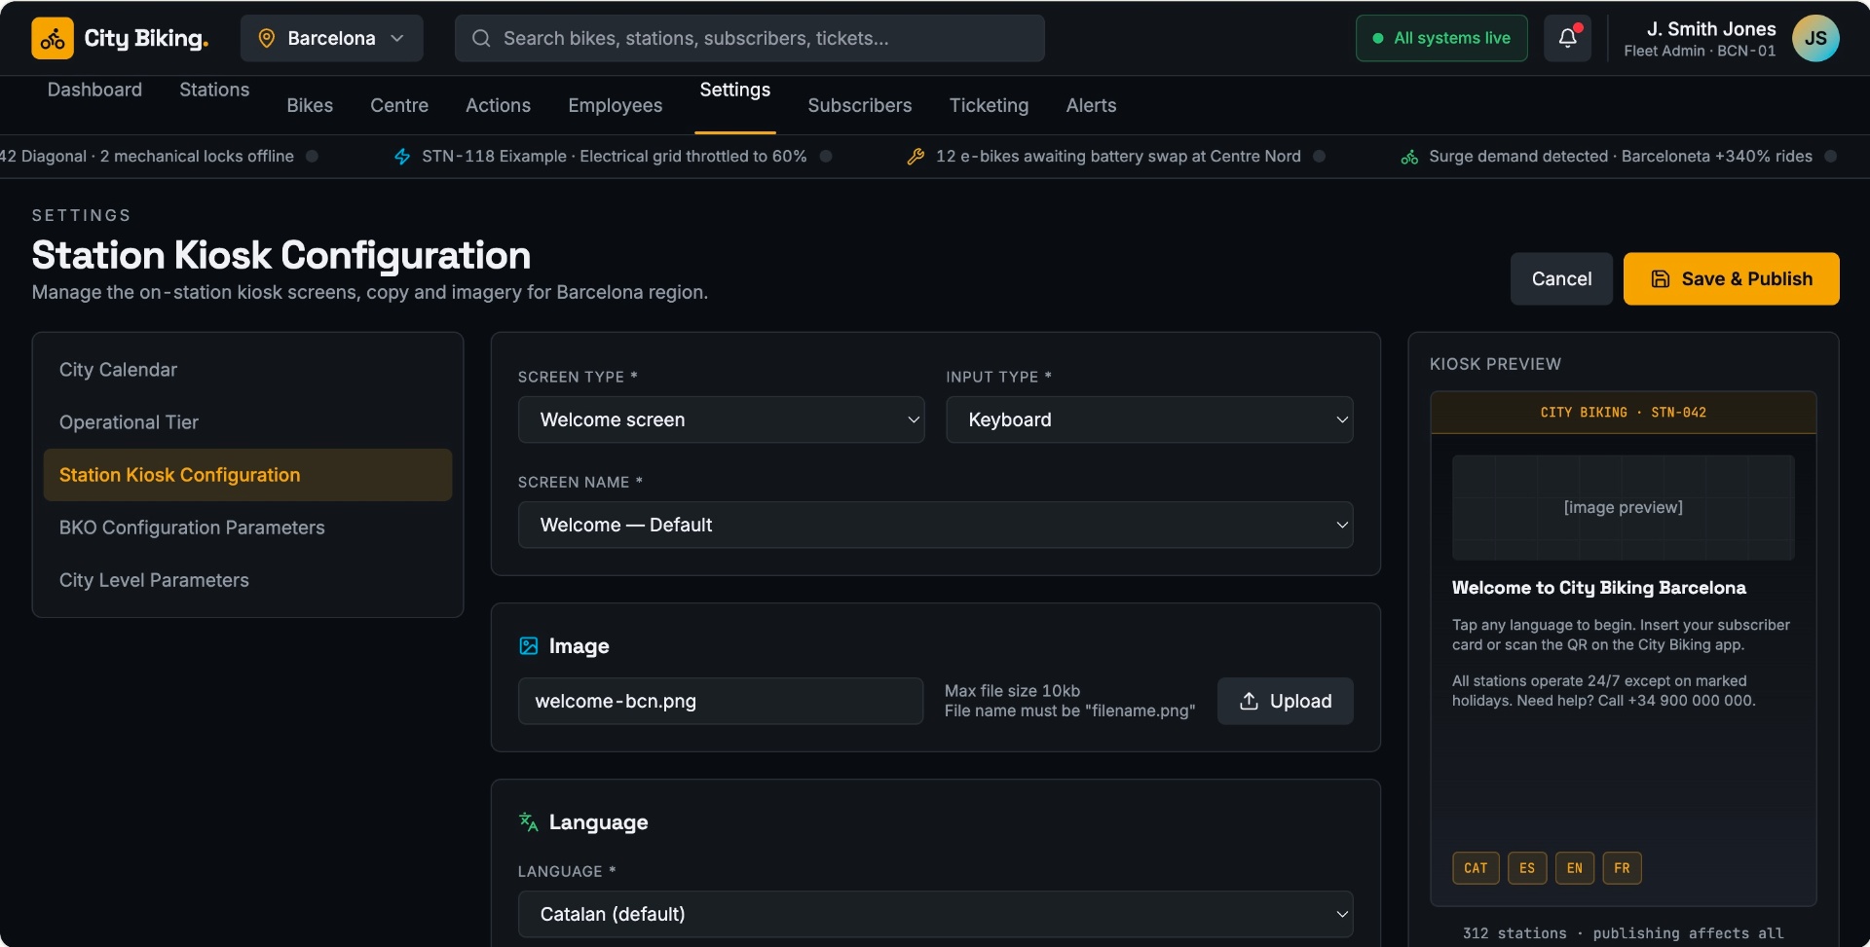Switch to the Actions tab

click(x=498, y=105)
